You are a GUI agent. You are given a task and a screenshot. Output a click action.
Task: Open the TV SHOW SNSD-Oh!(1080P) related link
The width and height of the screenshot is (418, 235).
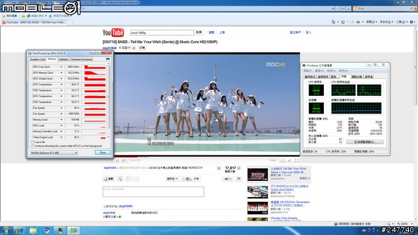[x=289, y=188]
